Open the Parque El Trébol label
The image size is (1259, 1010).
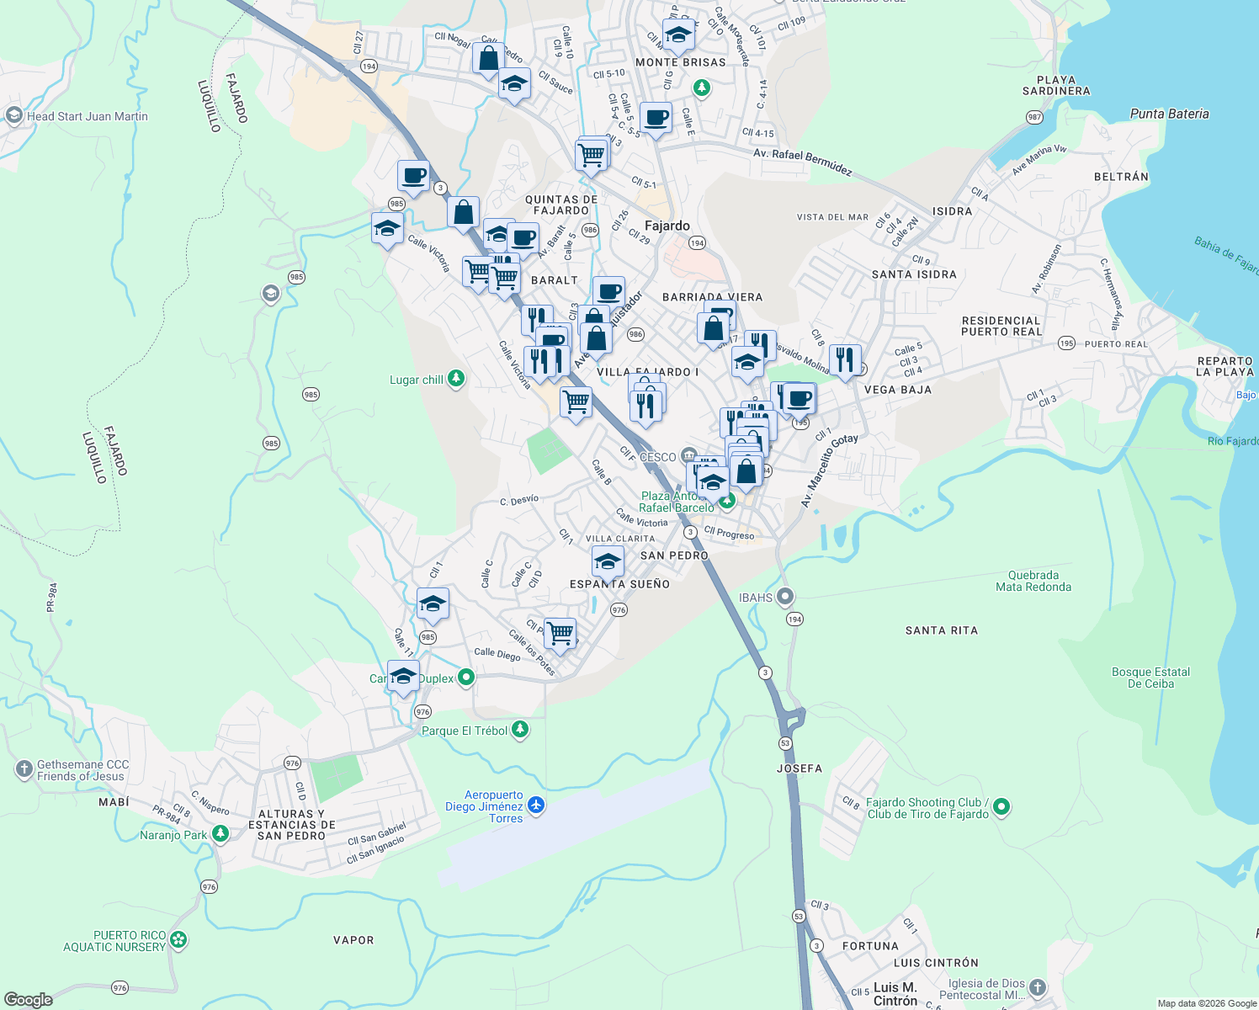point(465,731)
